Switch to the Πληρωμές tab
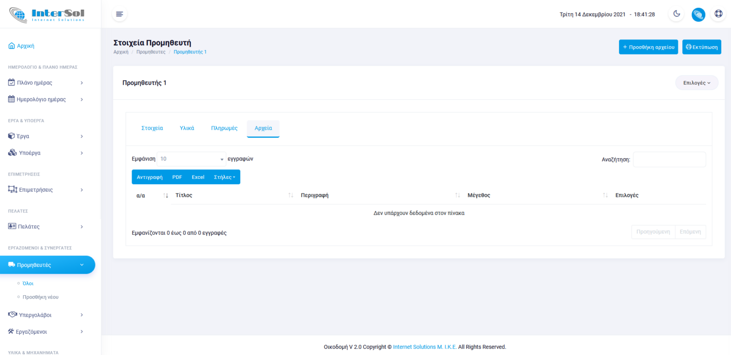The image size is (731, 355). tap(224, 128)
